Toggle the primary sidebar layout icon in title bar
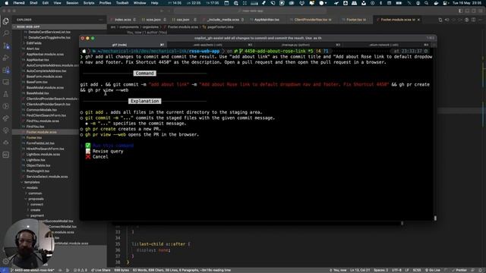 [x=461, y=11]
